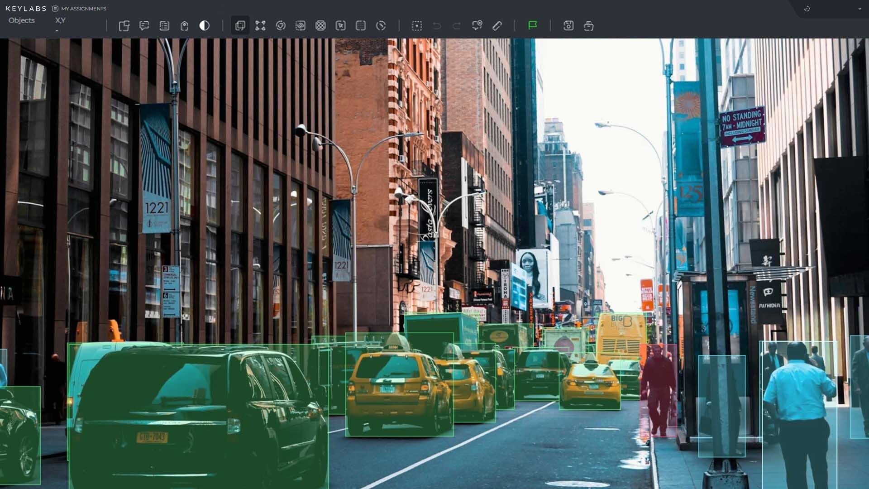869x489 pixels.
Task: Click the duplicate objects icon
Action: (x=124, y=26)
